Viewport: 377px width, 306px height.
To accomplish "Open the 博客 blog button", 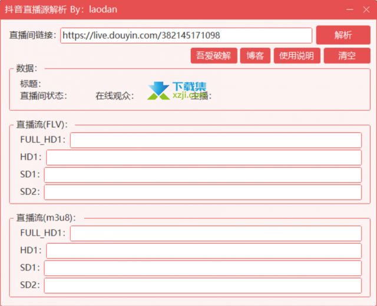I will coord(255,56).
